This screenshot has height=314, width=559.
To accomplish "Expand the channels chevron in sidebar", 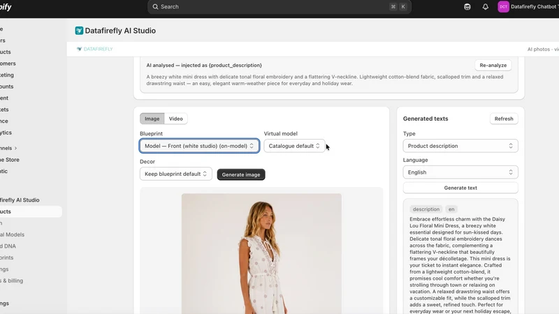I will 15,148.
